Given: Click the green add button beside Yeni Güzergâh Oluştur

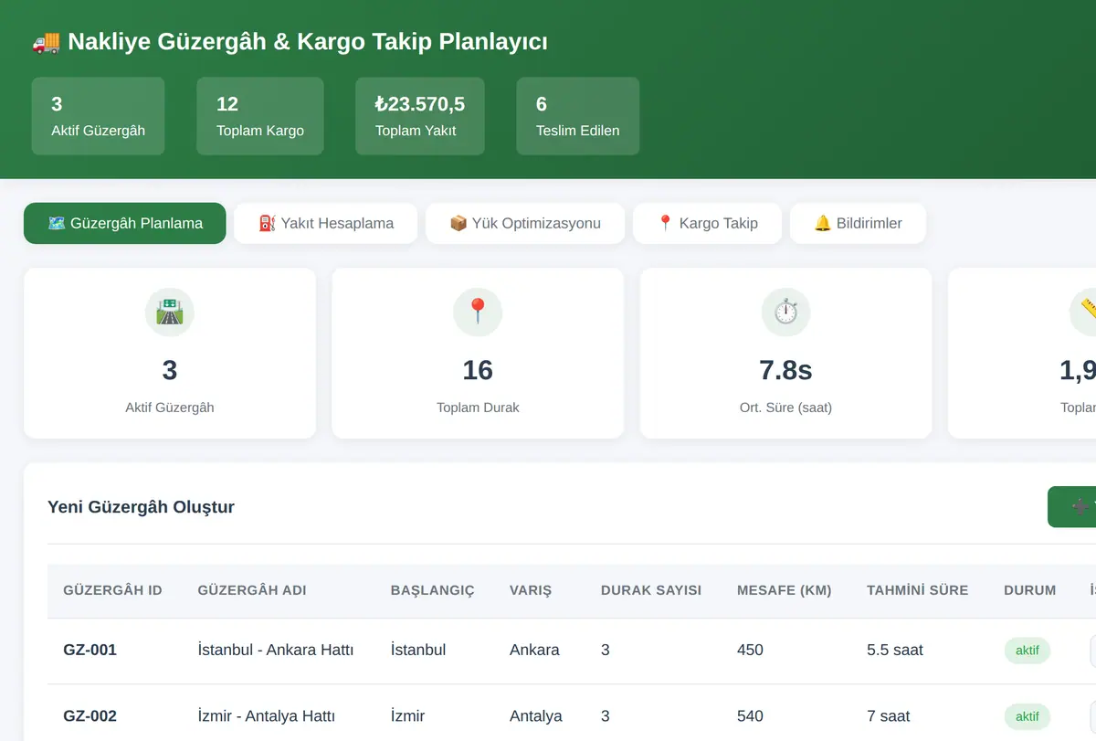Looking at the screenshot, I should 1072,506.
